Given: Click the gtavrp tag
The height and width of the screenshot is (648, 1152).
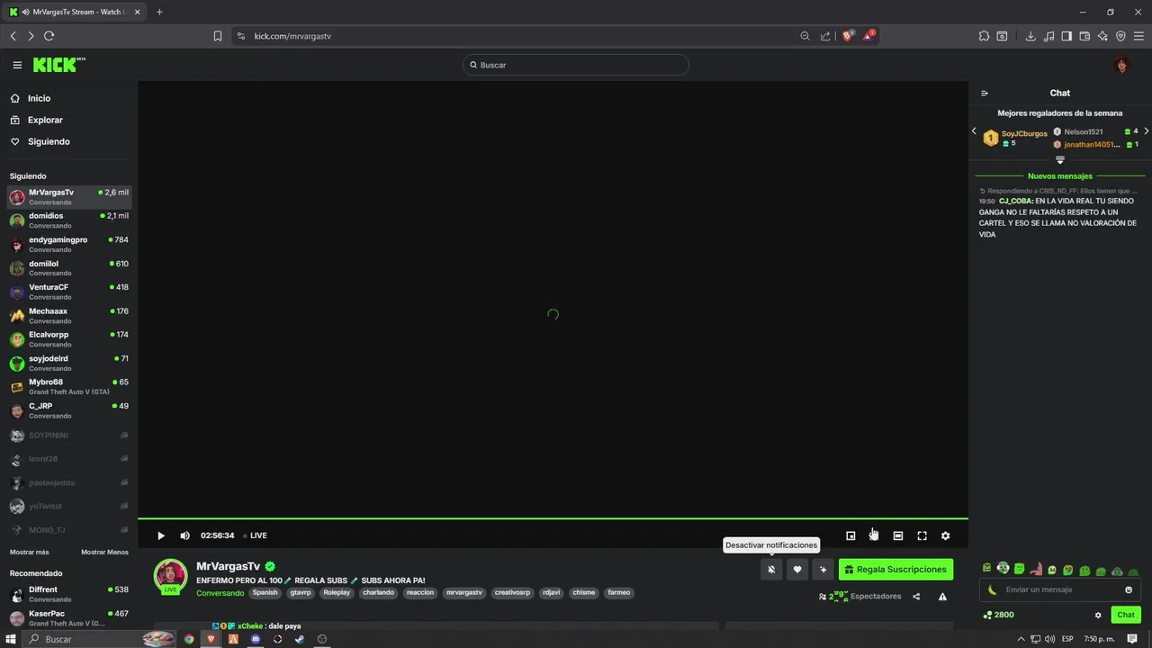Looking at the screenshot, I should [301, 592].
